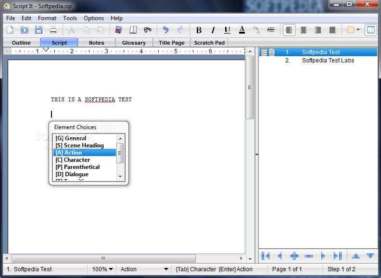Center align the text
Image resolution: width=381 pixels, height=278 pixels.
coord(303,30)
